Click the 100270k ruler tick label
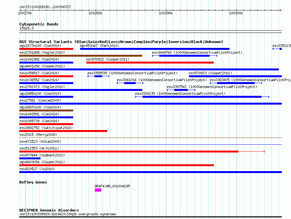This screenshot has width=291, height=219. 25,13
